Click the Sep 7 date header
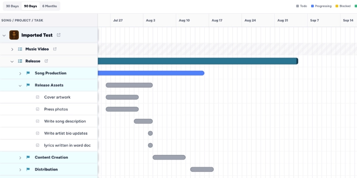Image resolution: width=357 pixels, height=178 pixels. point(314,21)
